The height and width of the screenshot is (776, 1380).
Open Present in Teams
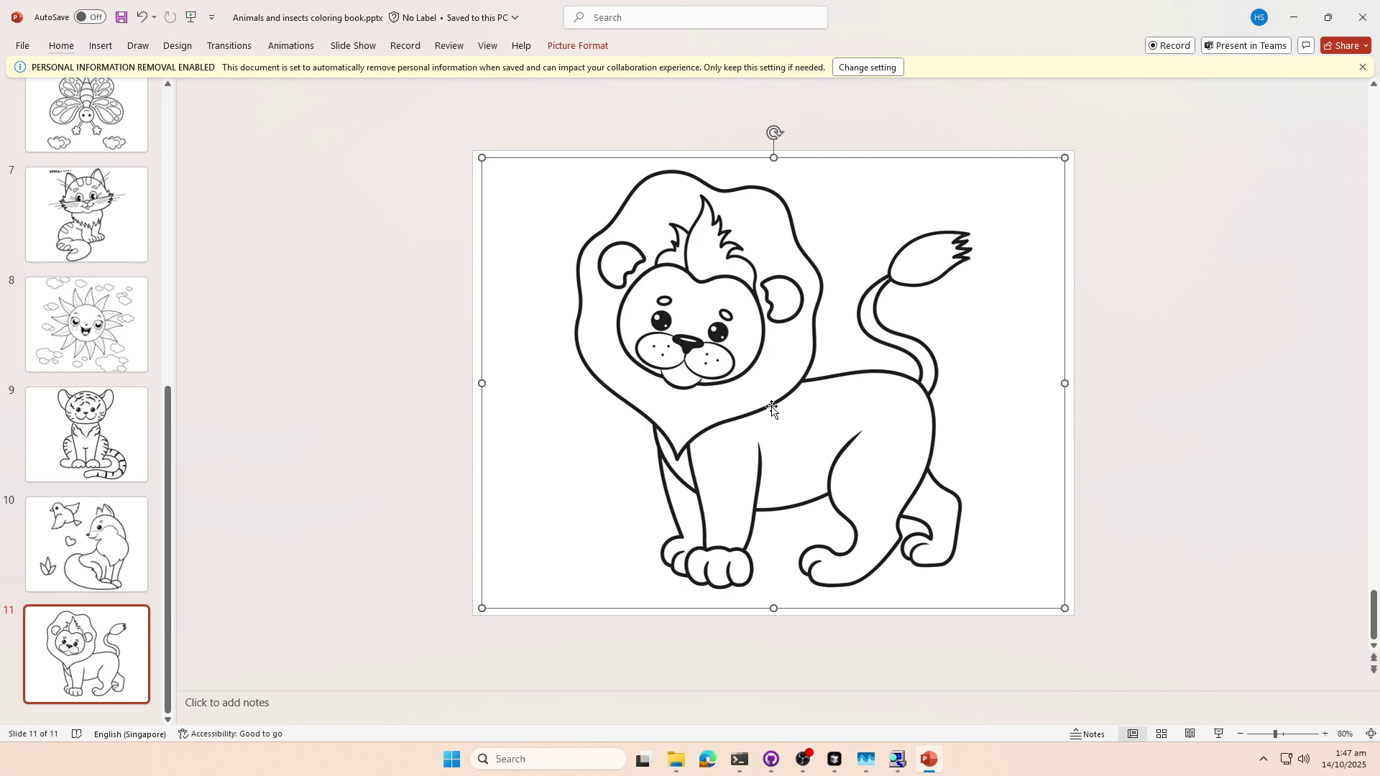tap(1245, 45)
